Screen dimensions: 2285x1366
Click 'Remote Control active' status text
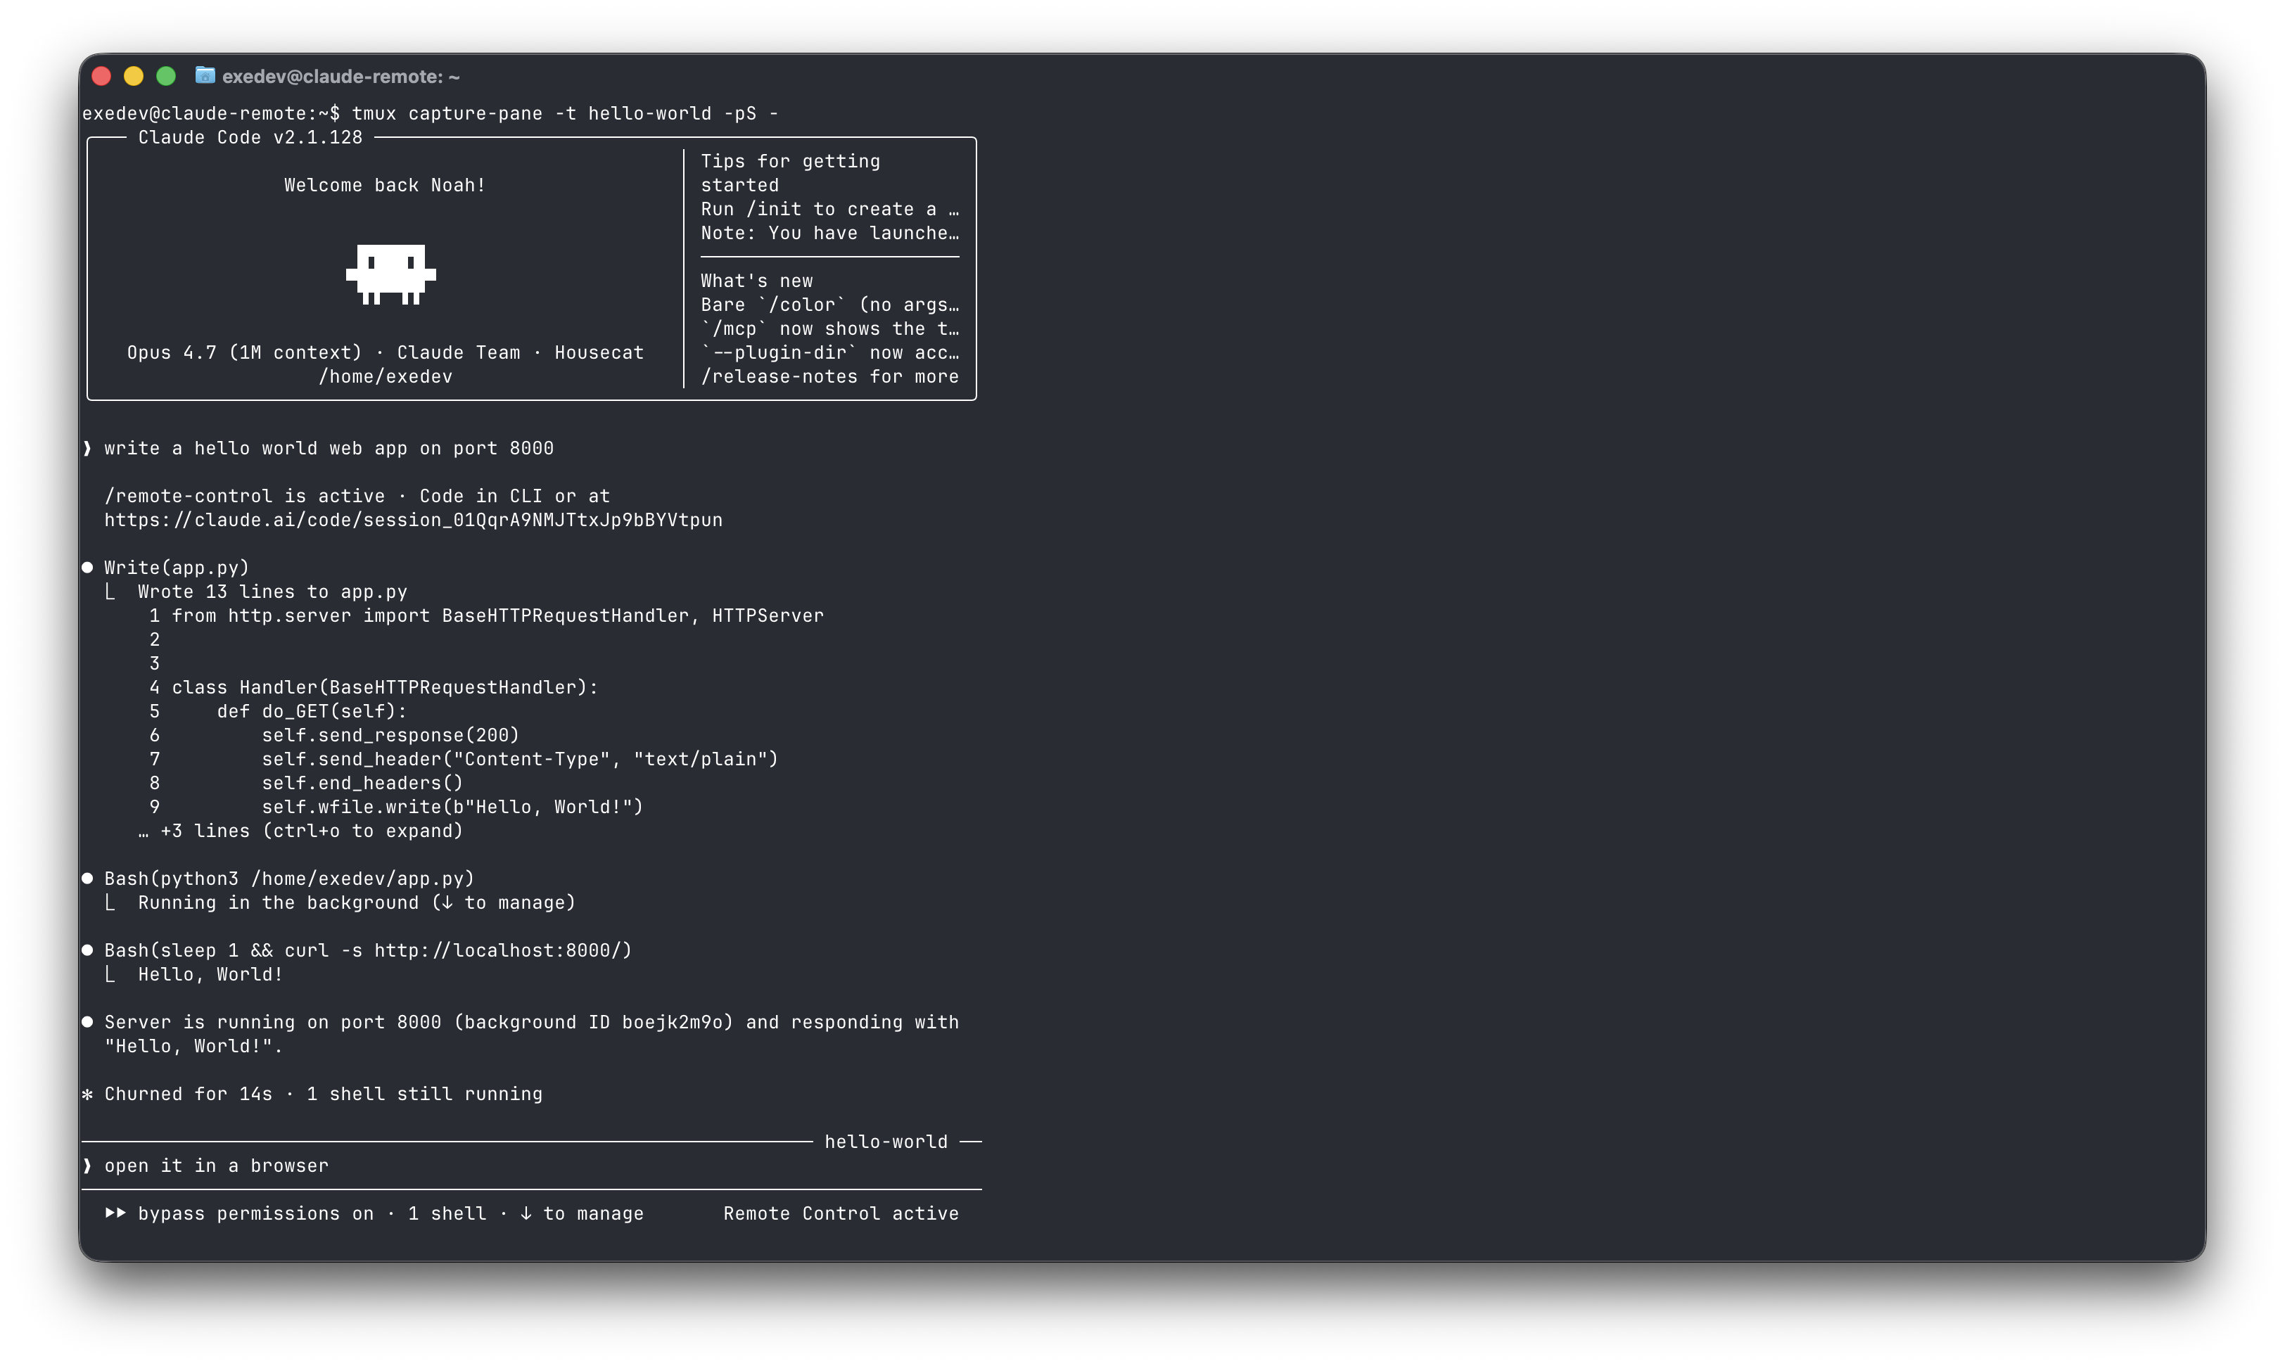click(841, 1214)
